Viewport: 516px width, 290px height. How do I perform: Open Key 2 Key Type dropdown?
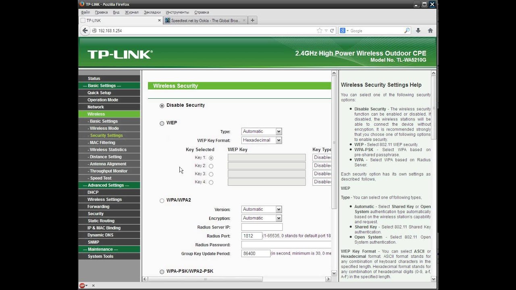tap(322, 166)
